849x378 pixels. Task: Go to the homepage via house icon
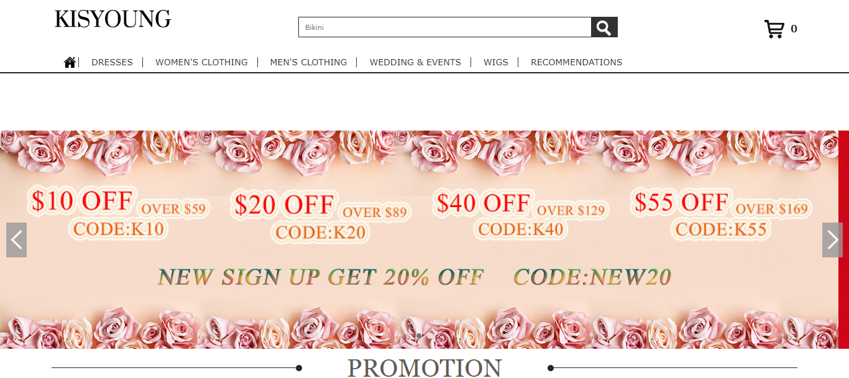tap(70, 62)
